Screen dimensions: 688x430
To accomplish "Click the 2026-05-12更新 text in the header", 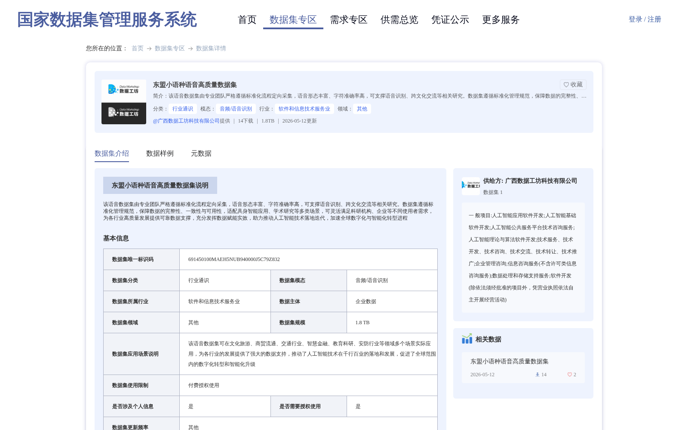I will point(300,121).
